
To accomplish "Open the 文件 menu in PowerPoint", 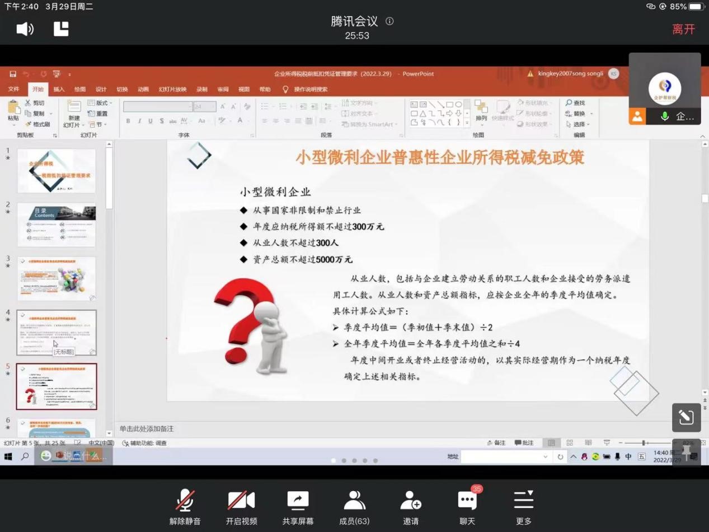I will (14, 89).
